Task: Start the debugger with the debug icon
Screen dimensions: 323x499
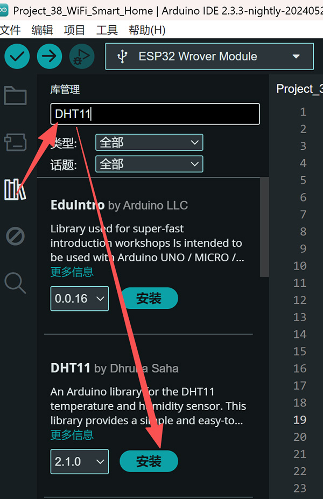Action: click(82, 57)
